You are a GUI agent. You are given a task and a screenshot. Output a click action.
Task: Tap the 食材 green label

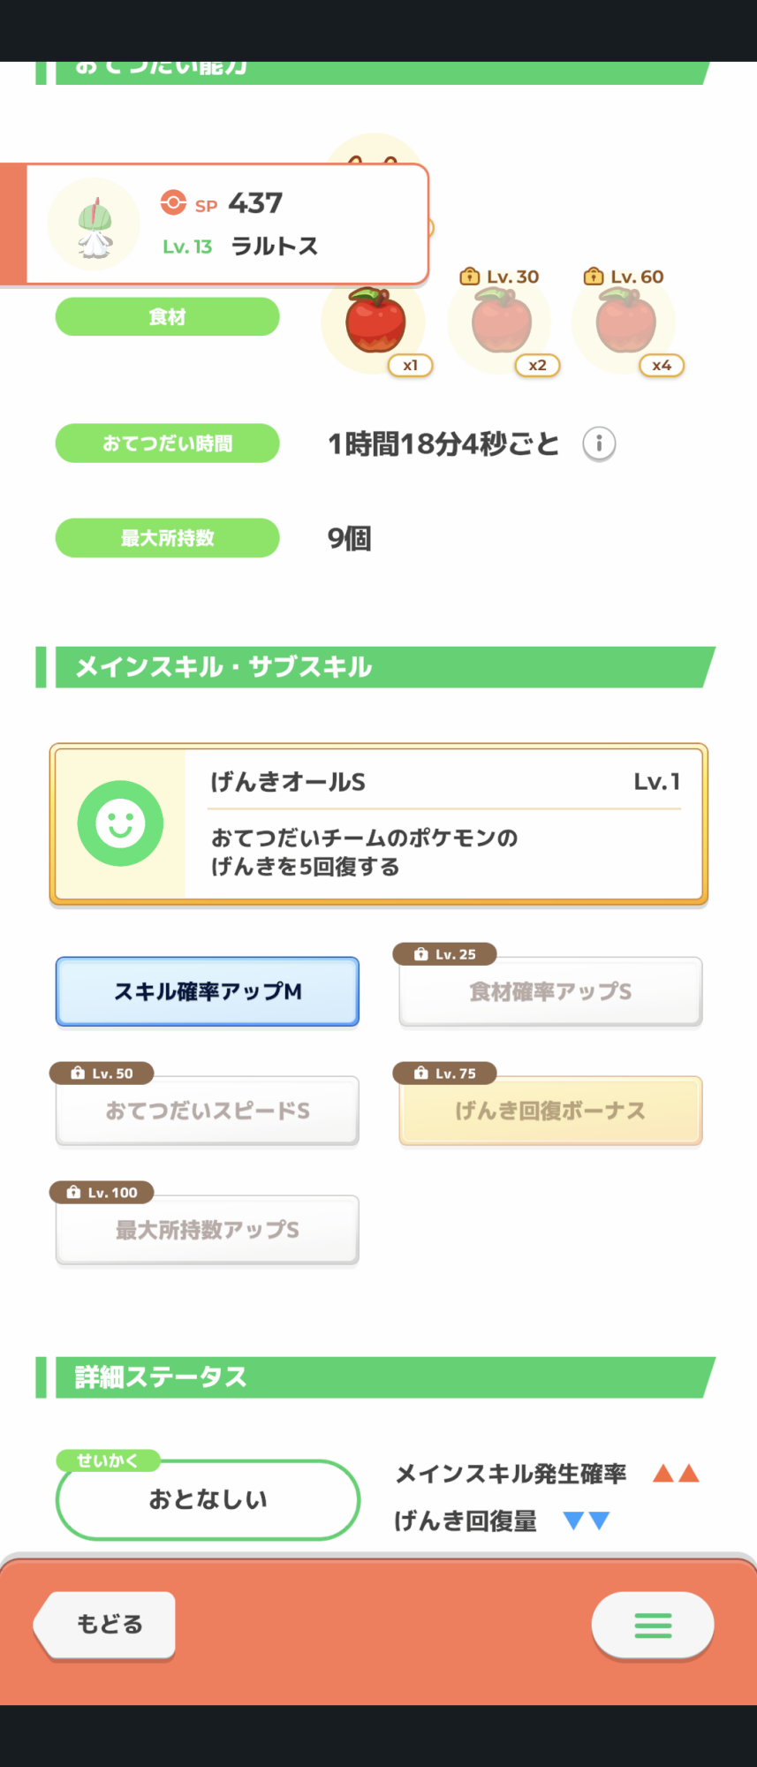(167, 316)
